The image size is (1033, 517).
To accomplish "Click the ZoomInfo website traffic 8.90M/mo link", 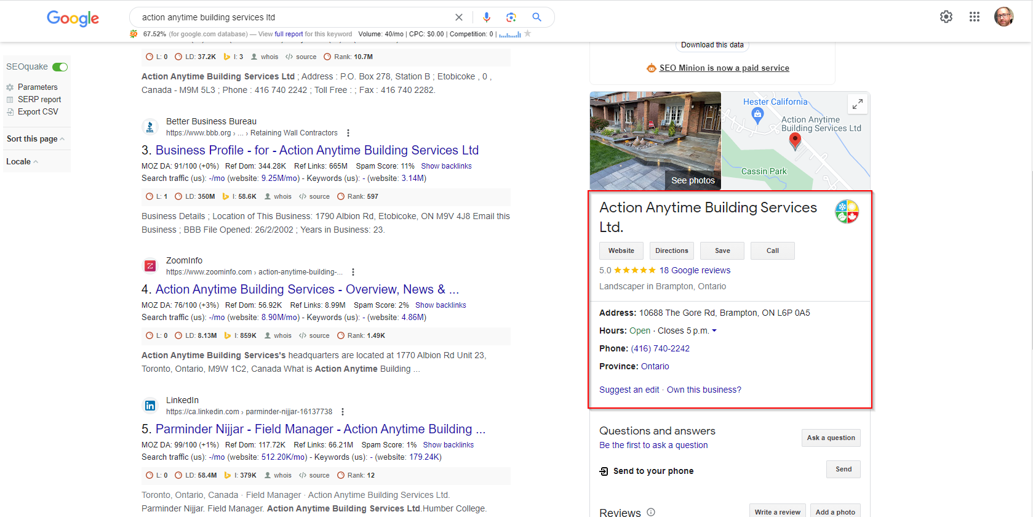I will (280, 318).
